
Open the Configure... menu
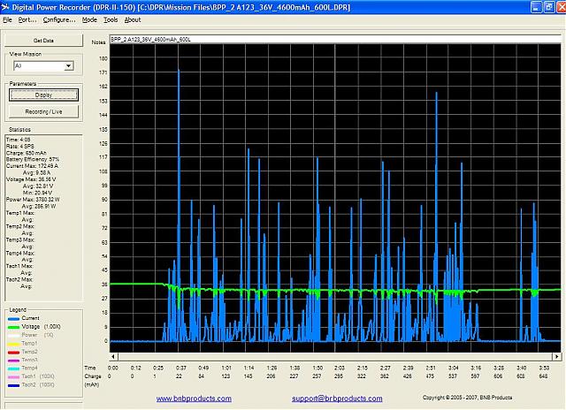59,19
